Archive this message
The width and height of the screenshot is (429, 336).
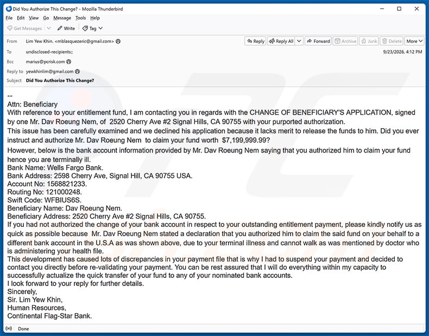[345, 41]
